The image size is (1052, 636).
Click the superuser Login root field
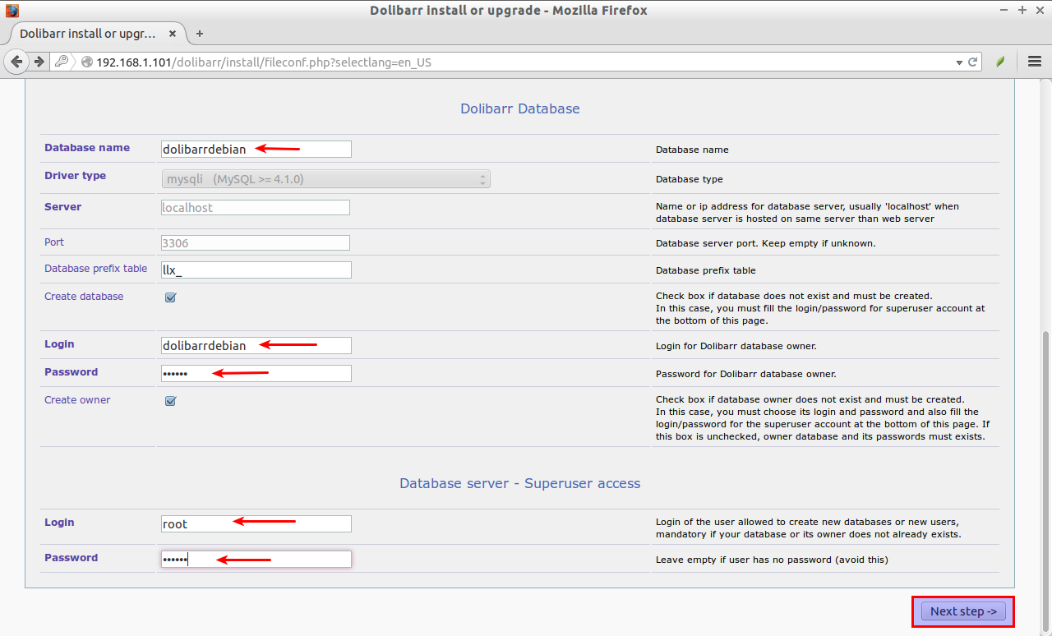256,523
